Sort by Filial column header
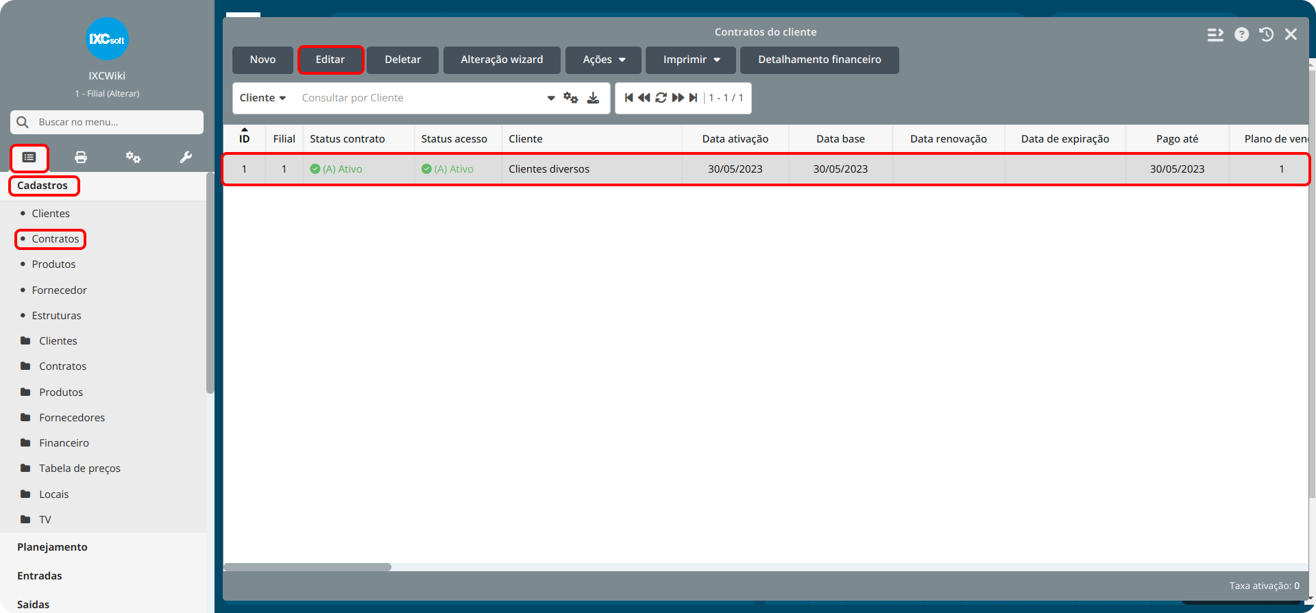1316x613 pixels. (x=284, y=139)
